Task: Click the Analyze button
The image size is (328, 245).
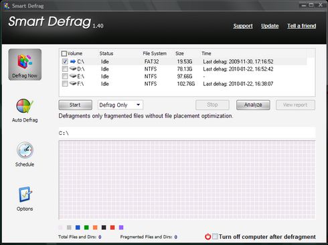Action: point(253,105)
